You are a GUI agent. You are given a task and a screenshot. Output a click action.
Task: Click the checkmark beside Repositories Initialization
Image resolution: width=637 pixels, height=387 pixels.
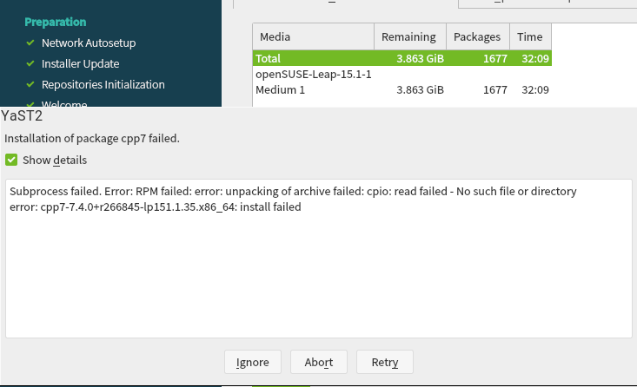pyautogui.click(x=30, y=85)
